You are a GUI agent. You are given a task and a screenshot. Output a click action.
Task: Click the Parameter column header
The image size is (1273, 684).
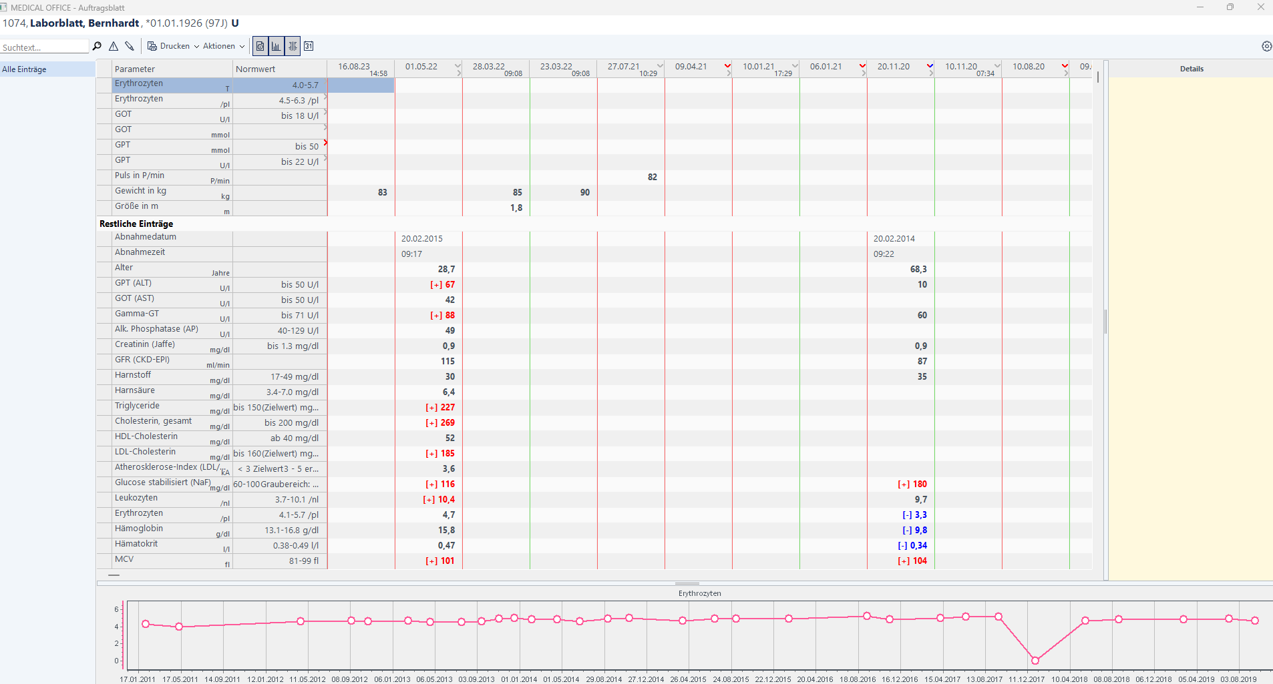[x=172, y=69]
